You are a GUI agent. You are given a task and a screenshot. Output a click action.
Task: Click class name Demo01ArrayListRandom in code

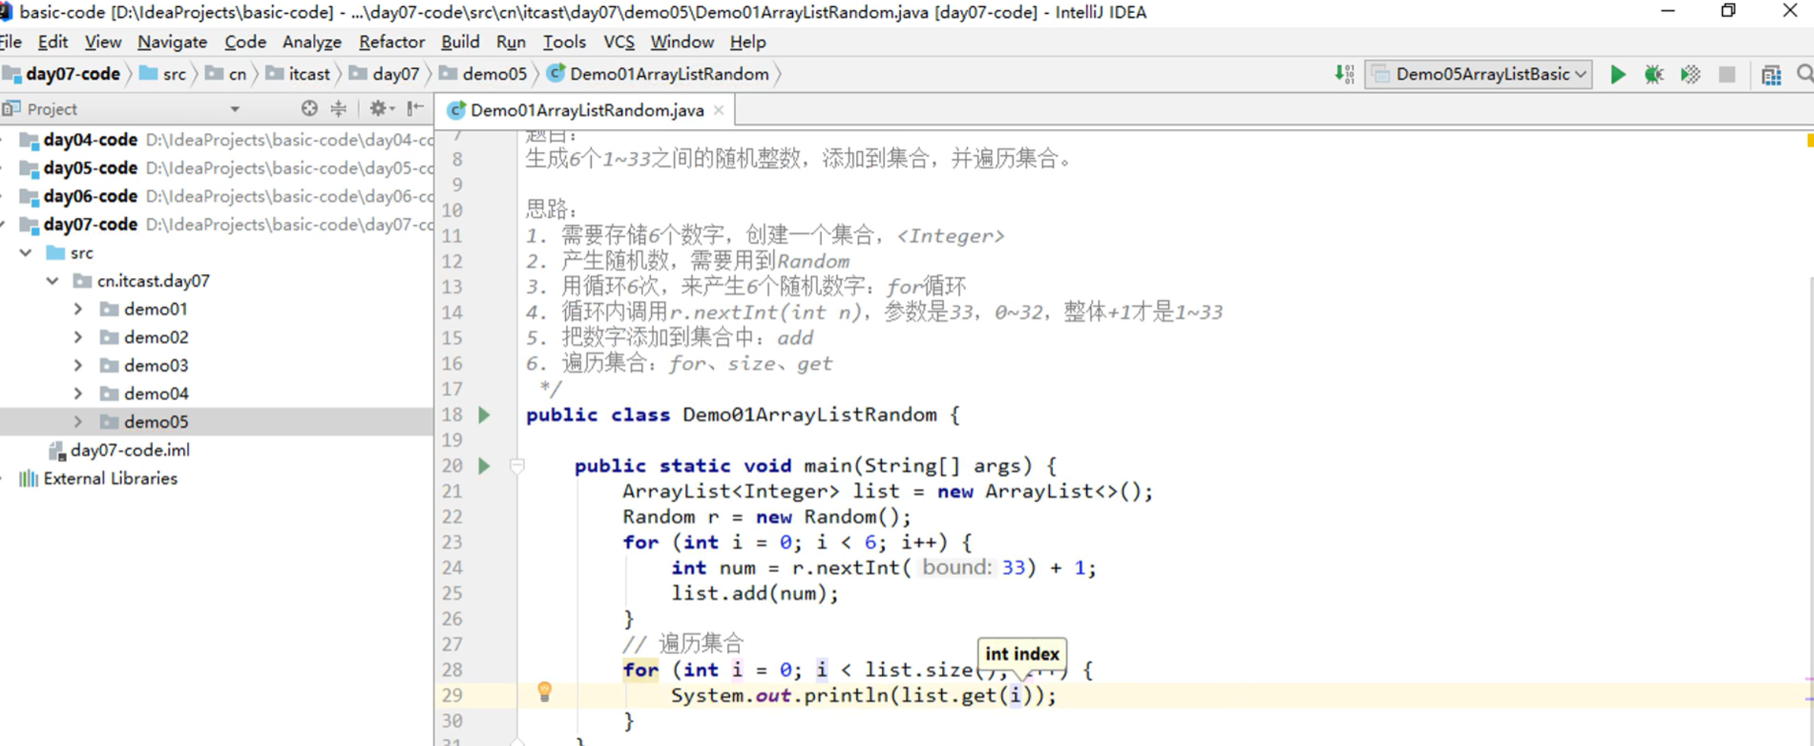click(810, 415)
